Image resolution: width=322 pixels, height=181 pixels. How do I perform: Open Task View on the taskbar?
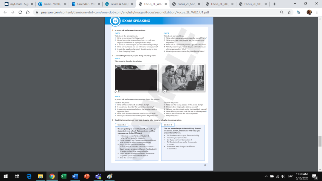coord(17,176)
